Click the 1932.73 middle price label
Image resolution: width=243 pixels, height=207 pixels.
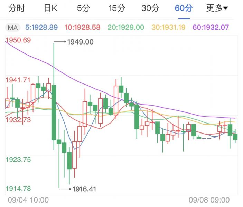(x=18, y=120)
